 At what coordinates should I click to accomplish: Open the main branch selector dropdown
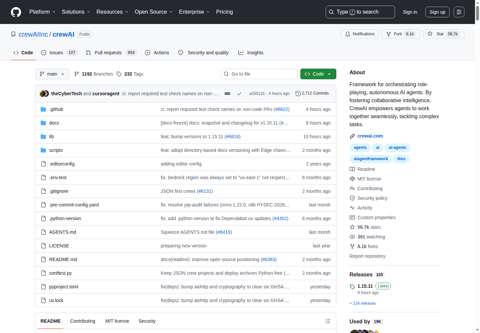click(x=52, y=74)
